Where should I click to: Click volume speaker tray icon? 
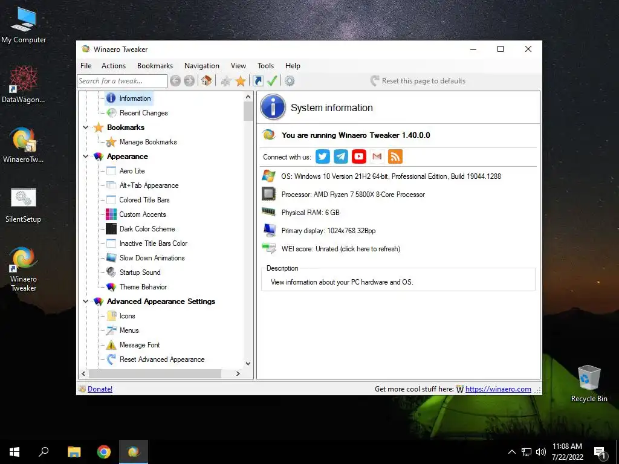pyautogui.click(x=541, y=452)
